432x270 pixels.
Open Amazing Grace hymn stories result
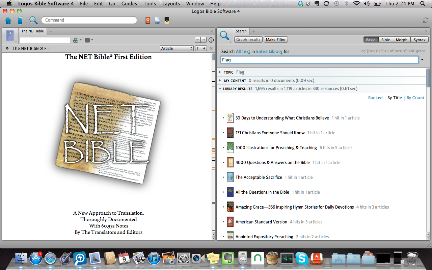(295, 207)
